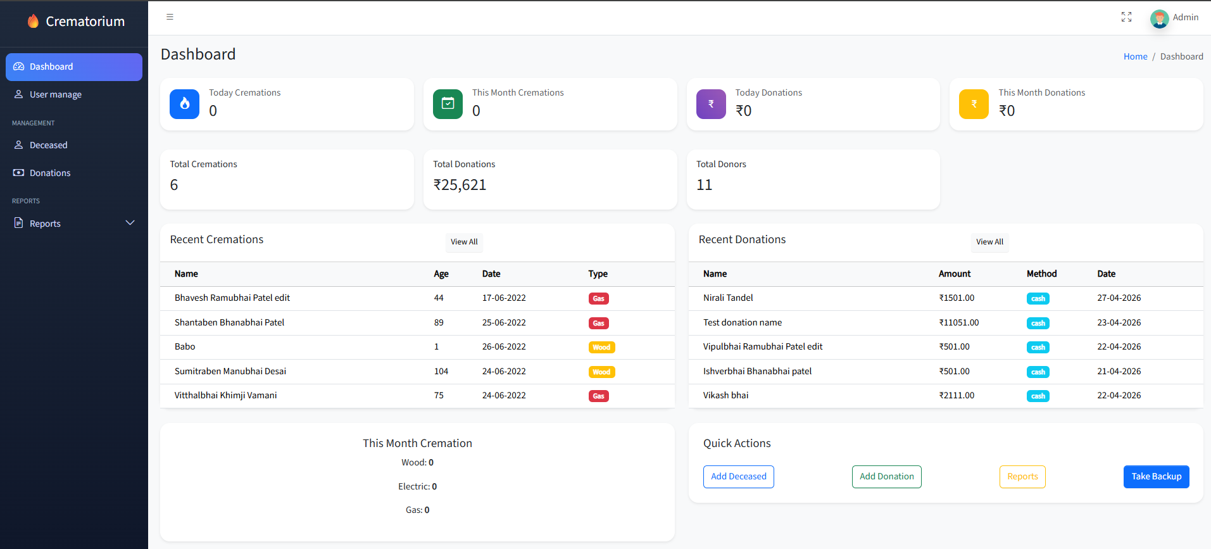Open the Admin avatar profile

(1159, 18)
